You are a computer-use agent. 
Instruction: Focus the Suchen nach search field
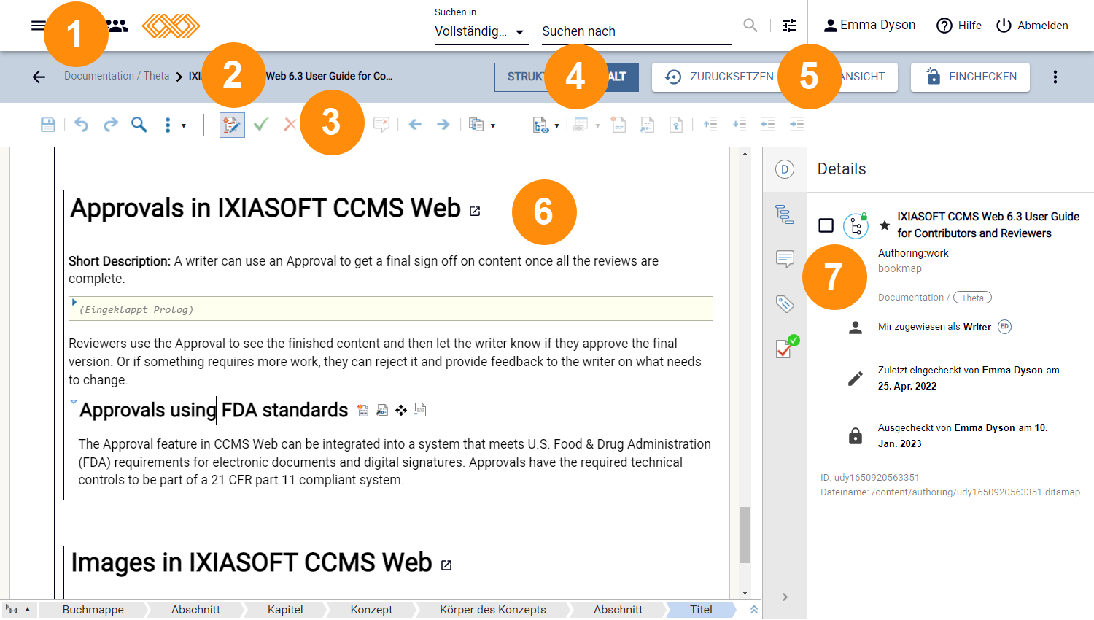tap(636, 31)
